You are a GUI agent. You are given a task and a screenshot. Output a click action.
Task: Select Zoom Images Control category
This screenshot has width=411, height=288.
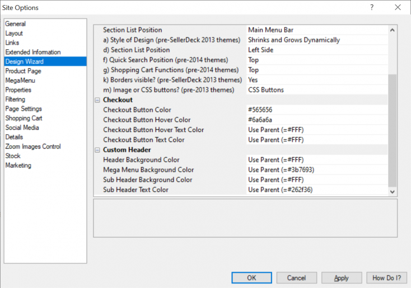[x=33, y=147]
